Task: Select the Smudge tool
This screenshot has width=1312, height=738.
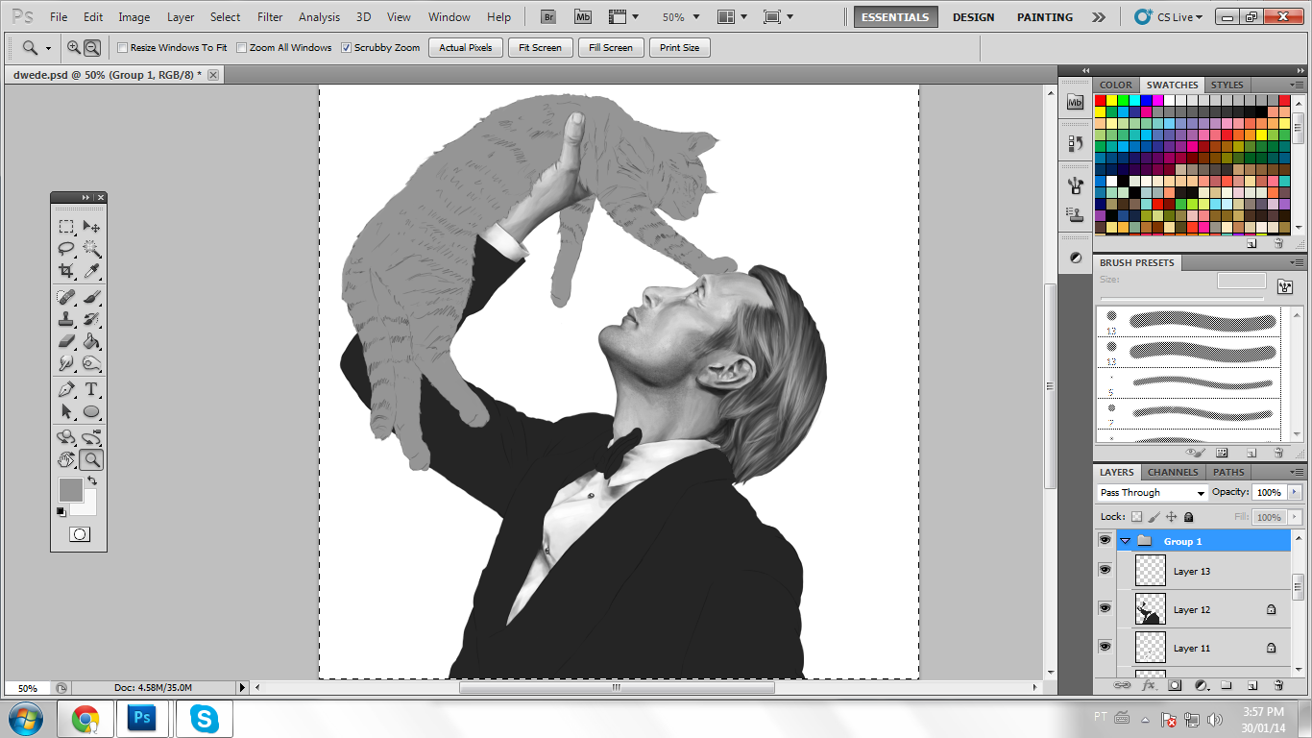Action: [66, 363]
